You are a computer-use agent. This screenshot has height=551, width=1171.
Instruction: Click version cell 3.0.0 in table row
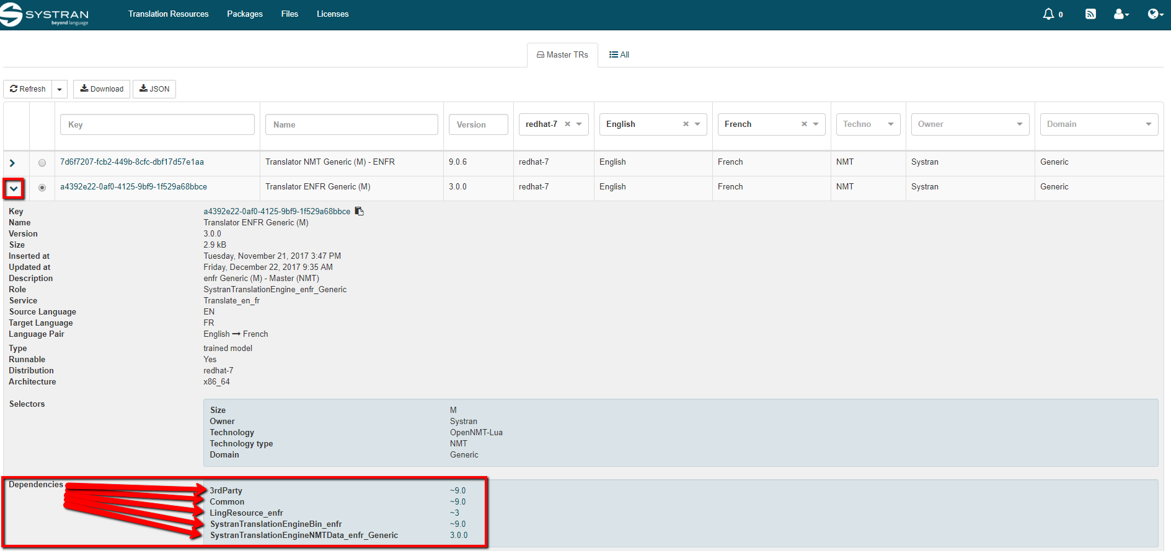coord(457,186)
